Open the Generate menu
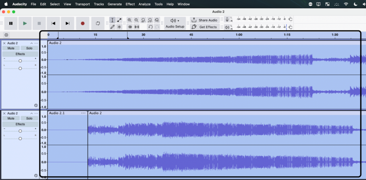Viewport: 366px width, 180px height. point(114,4)
